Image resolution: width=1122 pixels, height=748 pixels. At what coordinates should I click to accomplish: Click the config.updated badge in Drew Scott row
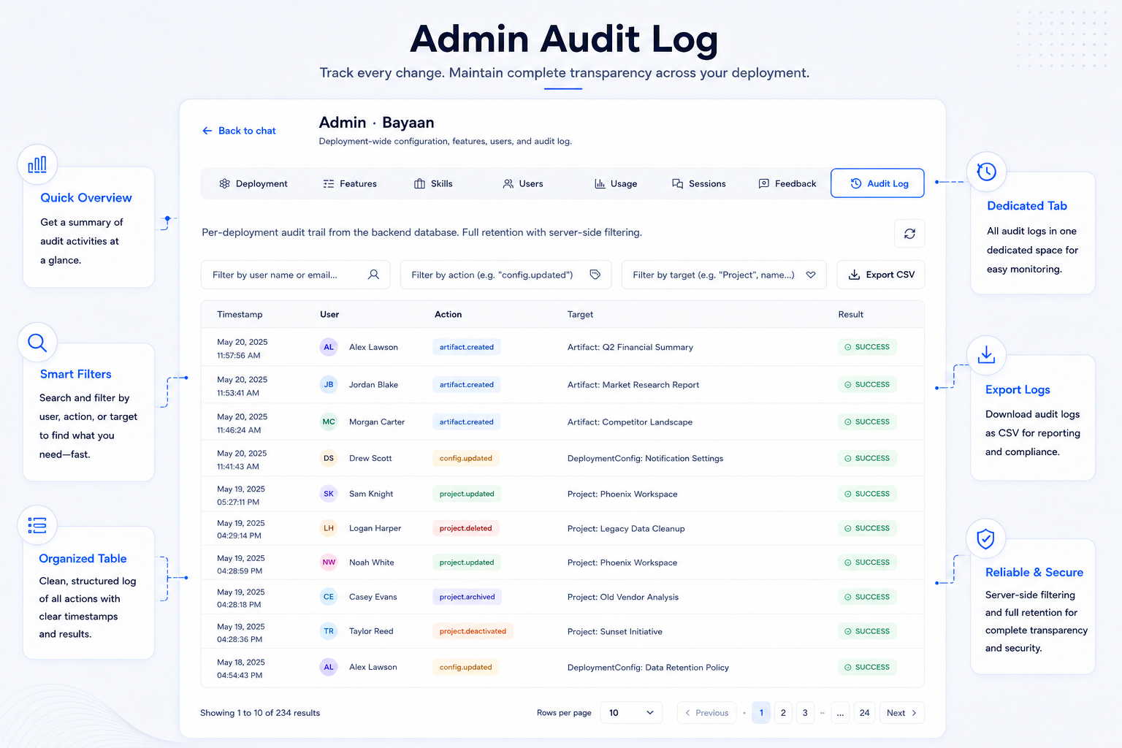click(x=465, y=458)
